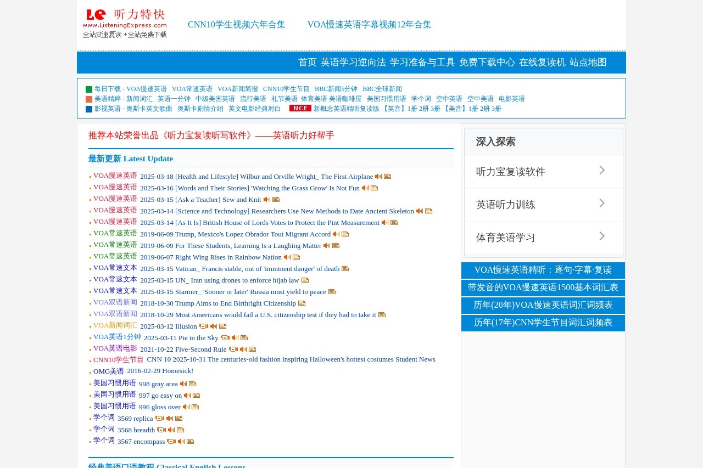Open text icon for Vatican Francis article

(x=345, y=268)
